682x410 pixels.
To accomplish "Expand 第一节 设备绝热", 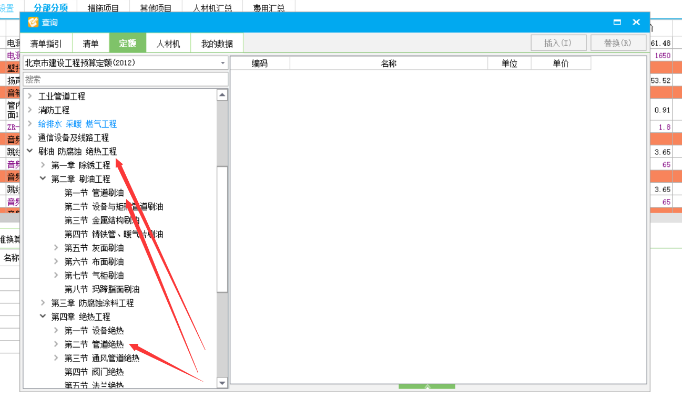I will [x=56, y=330].
